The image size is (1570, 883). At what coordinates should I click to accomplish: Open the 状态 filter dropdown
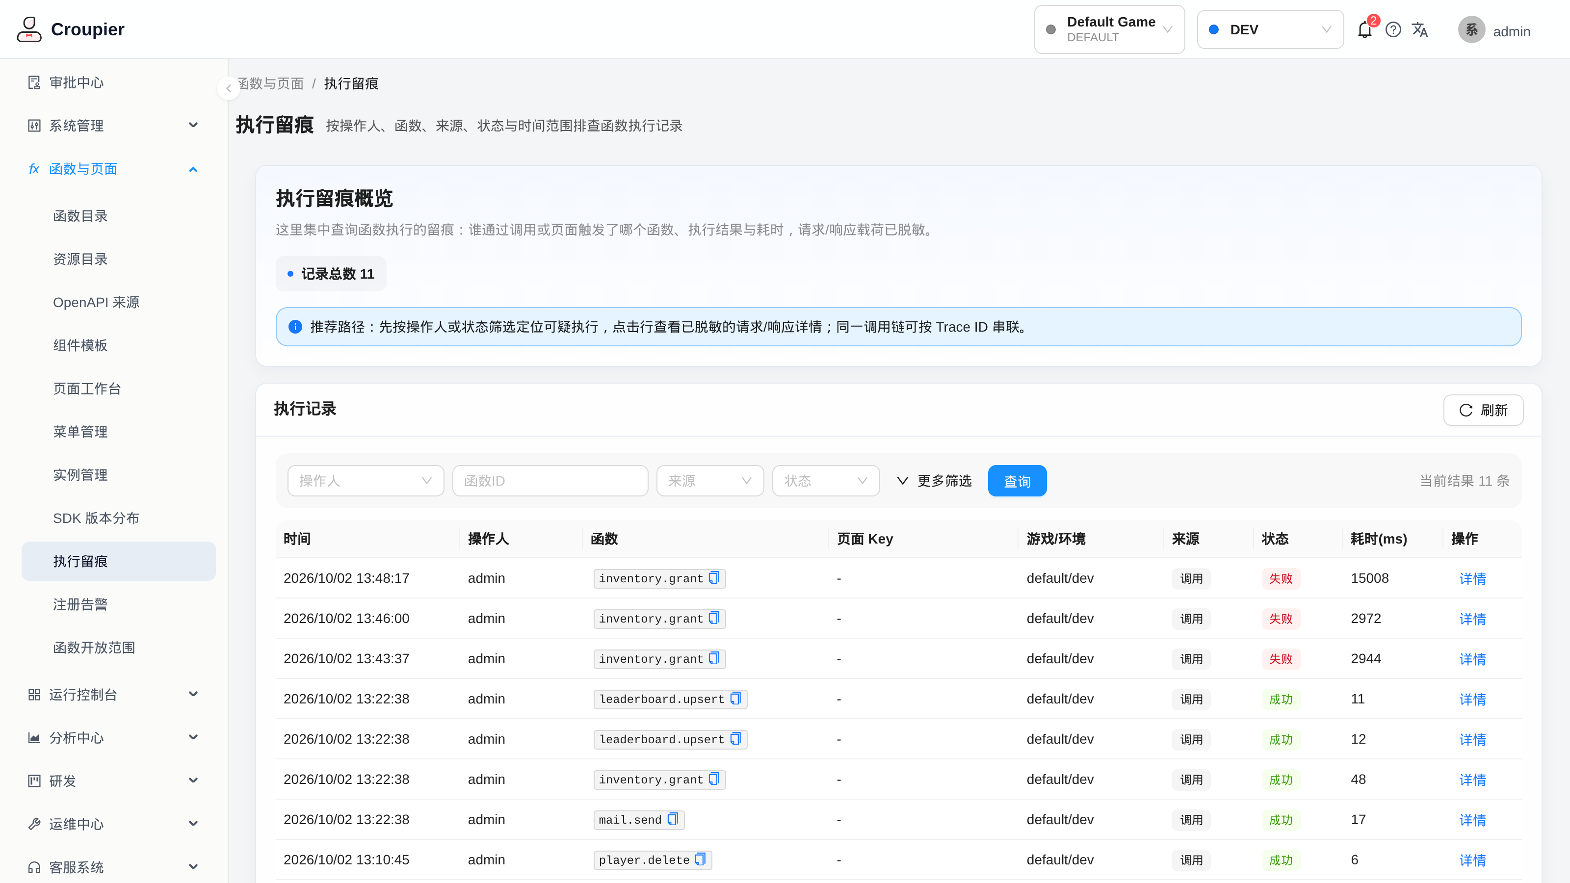coord(826,481)
